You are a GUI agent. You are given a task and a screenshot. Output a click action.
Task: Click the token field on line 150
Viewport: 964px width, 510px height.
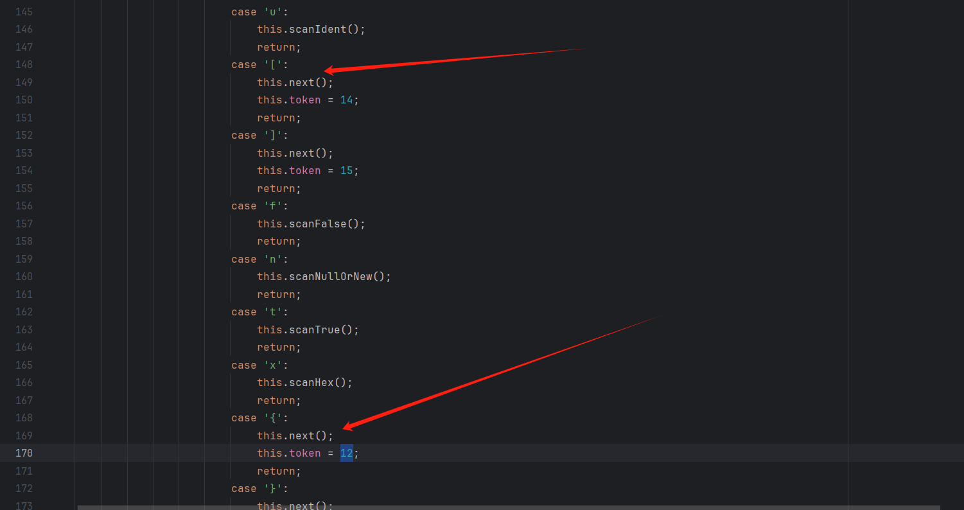[x=305, y=100]
